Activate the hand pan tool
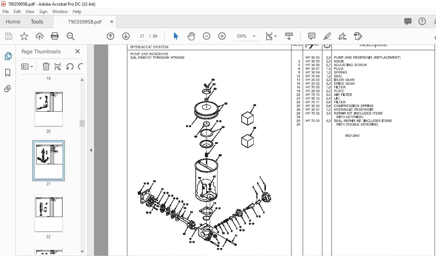436x256 pixels. (x=191, y=36)
